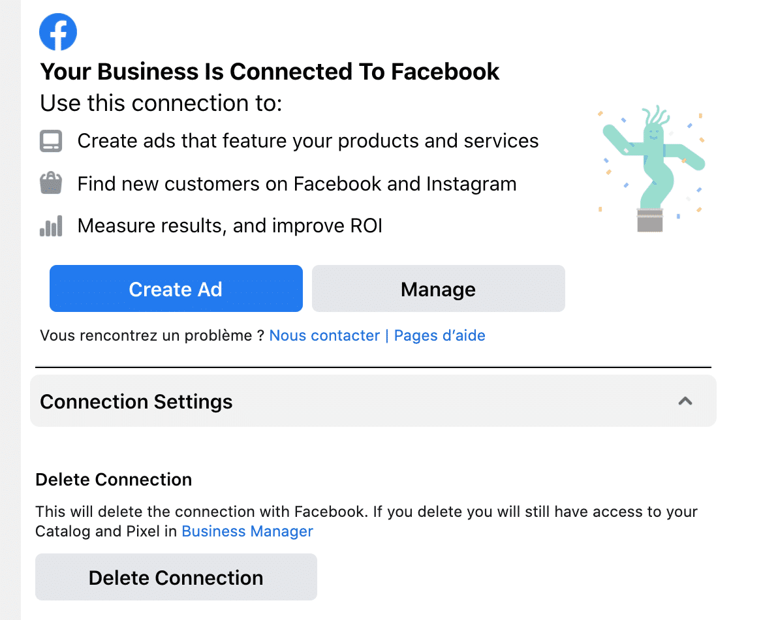Follow the Business Manager link
778x620 pixels.
click(x=247, y=531)
